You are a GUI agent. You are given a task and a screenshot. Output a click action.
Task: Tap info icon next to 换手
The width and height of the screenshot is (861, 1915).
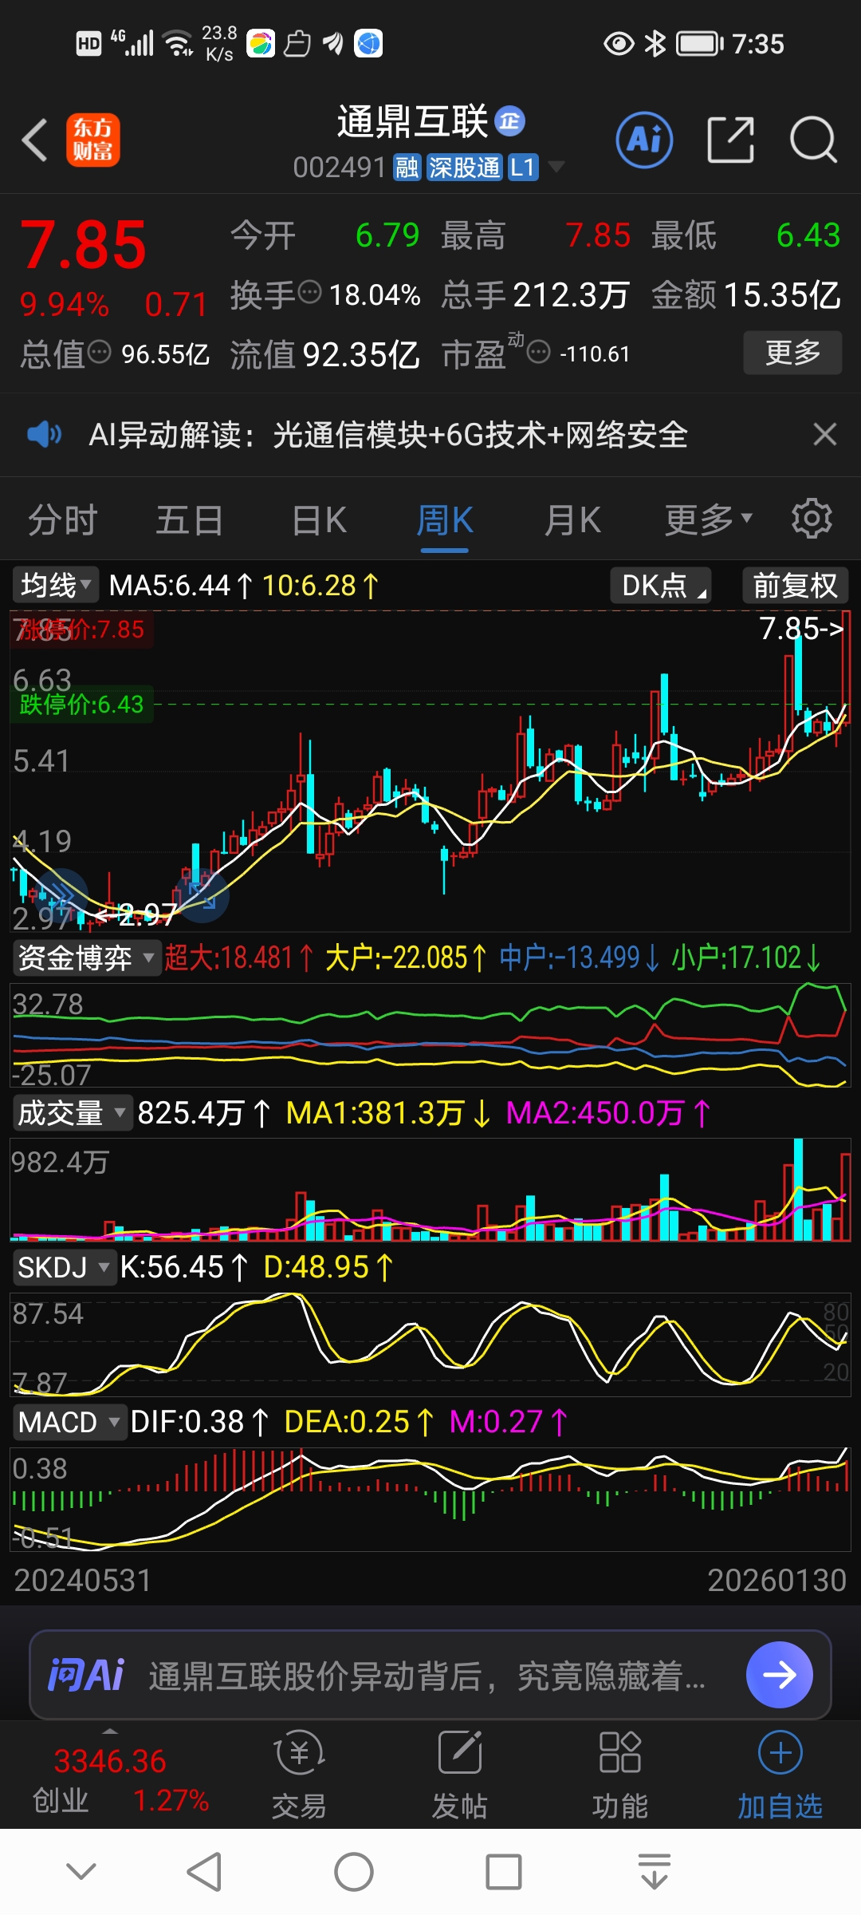(309, 293)
